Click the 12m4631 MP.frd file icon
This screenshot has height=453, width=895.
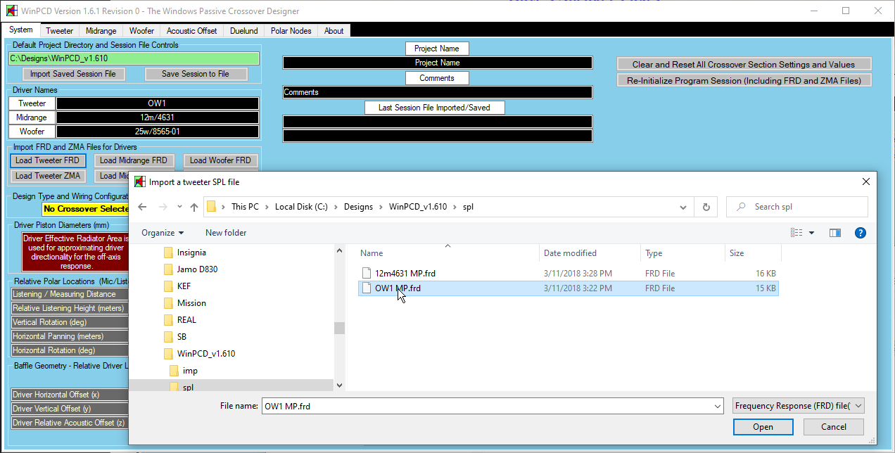366,273
